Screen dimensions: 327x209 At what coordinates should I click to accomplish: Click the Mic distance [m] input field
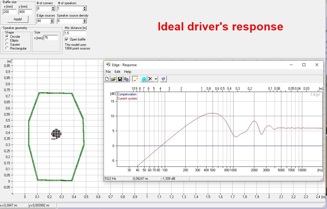tap(75, 33)
